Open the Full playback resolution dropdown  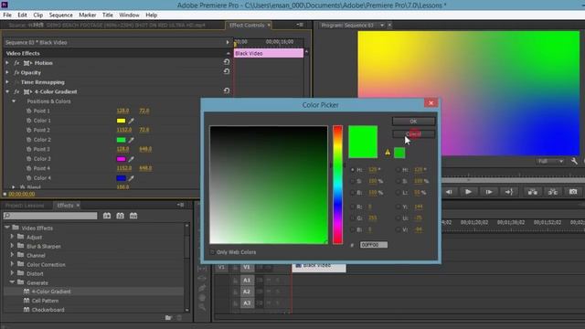pyautogui.click(x=550, y=161)
